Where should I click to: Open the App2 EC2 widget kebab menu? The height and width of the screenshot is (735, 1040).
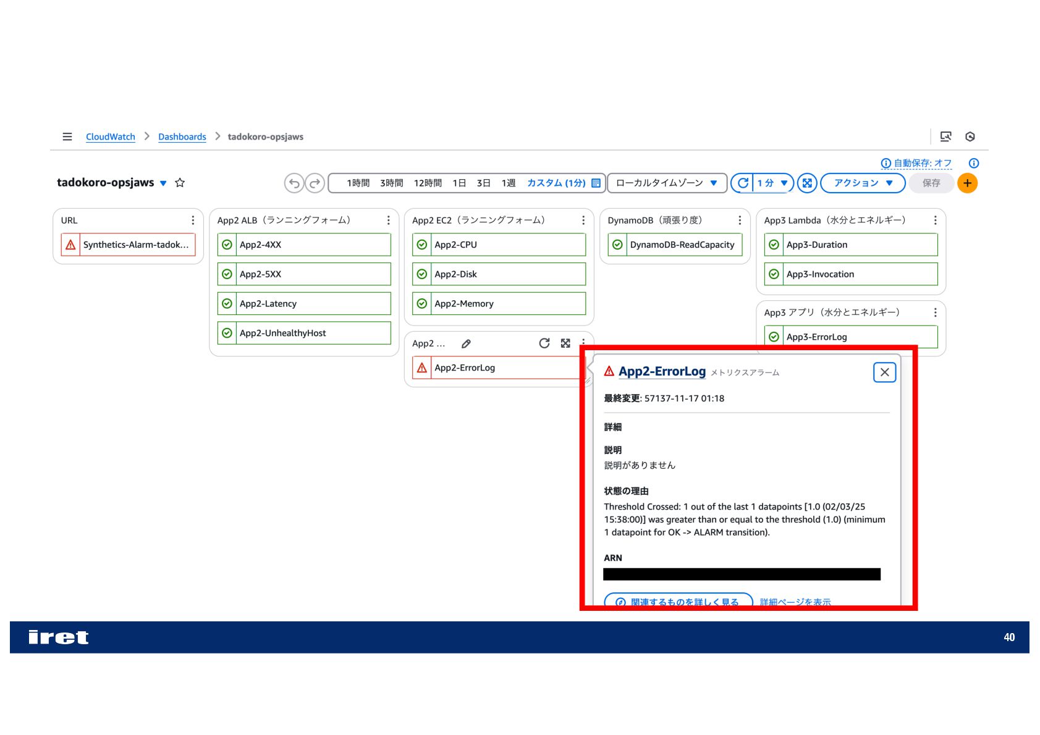point(583,220)
